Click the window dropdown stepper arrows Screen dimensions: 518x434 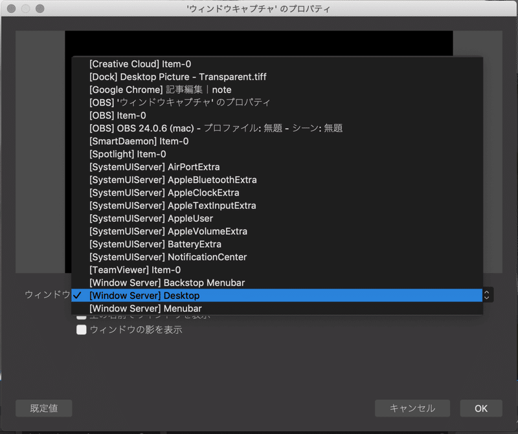pos(488,295)
